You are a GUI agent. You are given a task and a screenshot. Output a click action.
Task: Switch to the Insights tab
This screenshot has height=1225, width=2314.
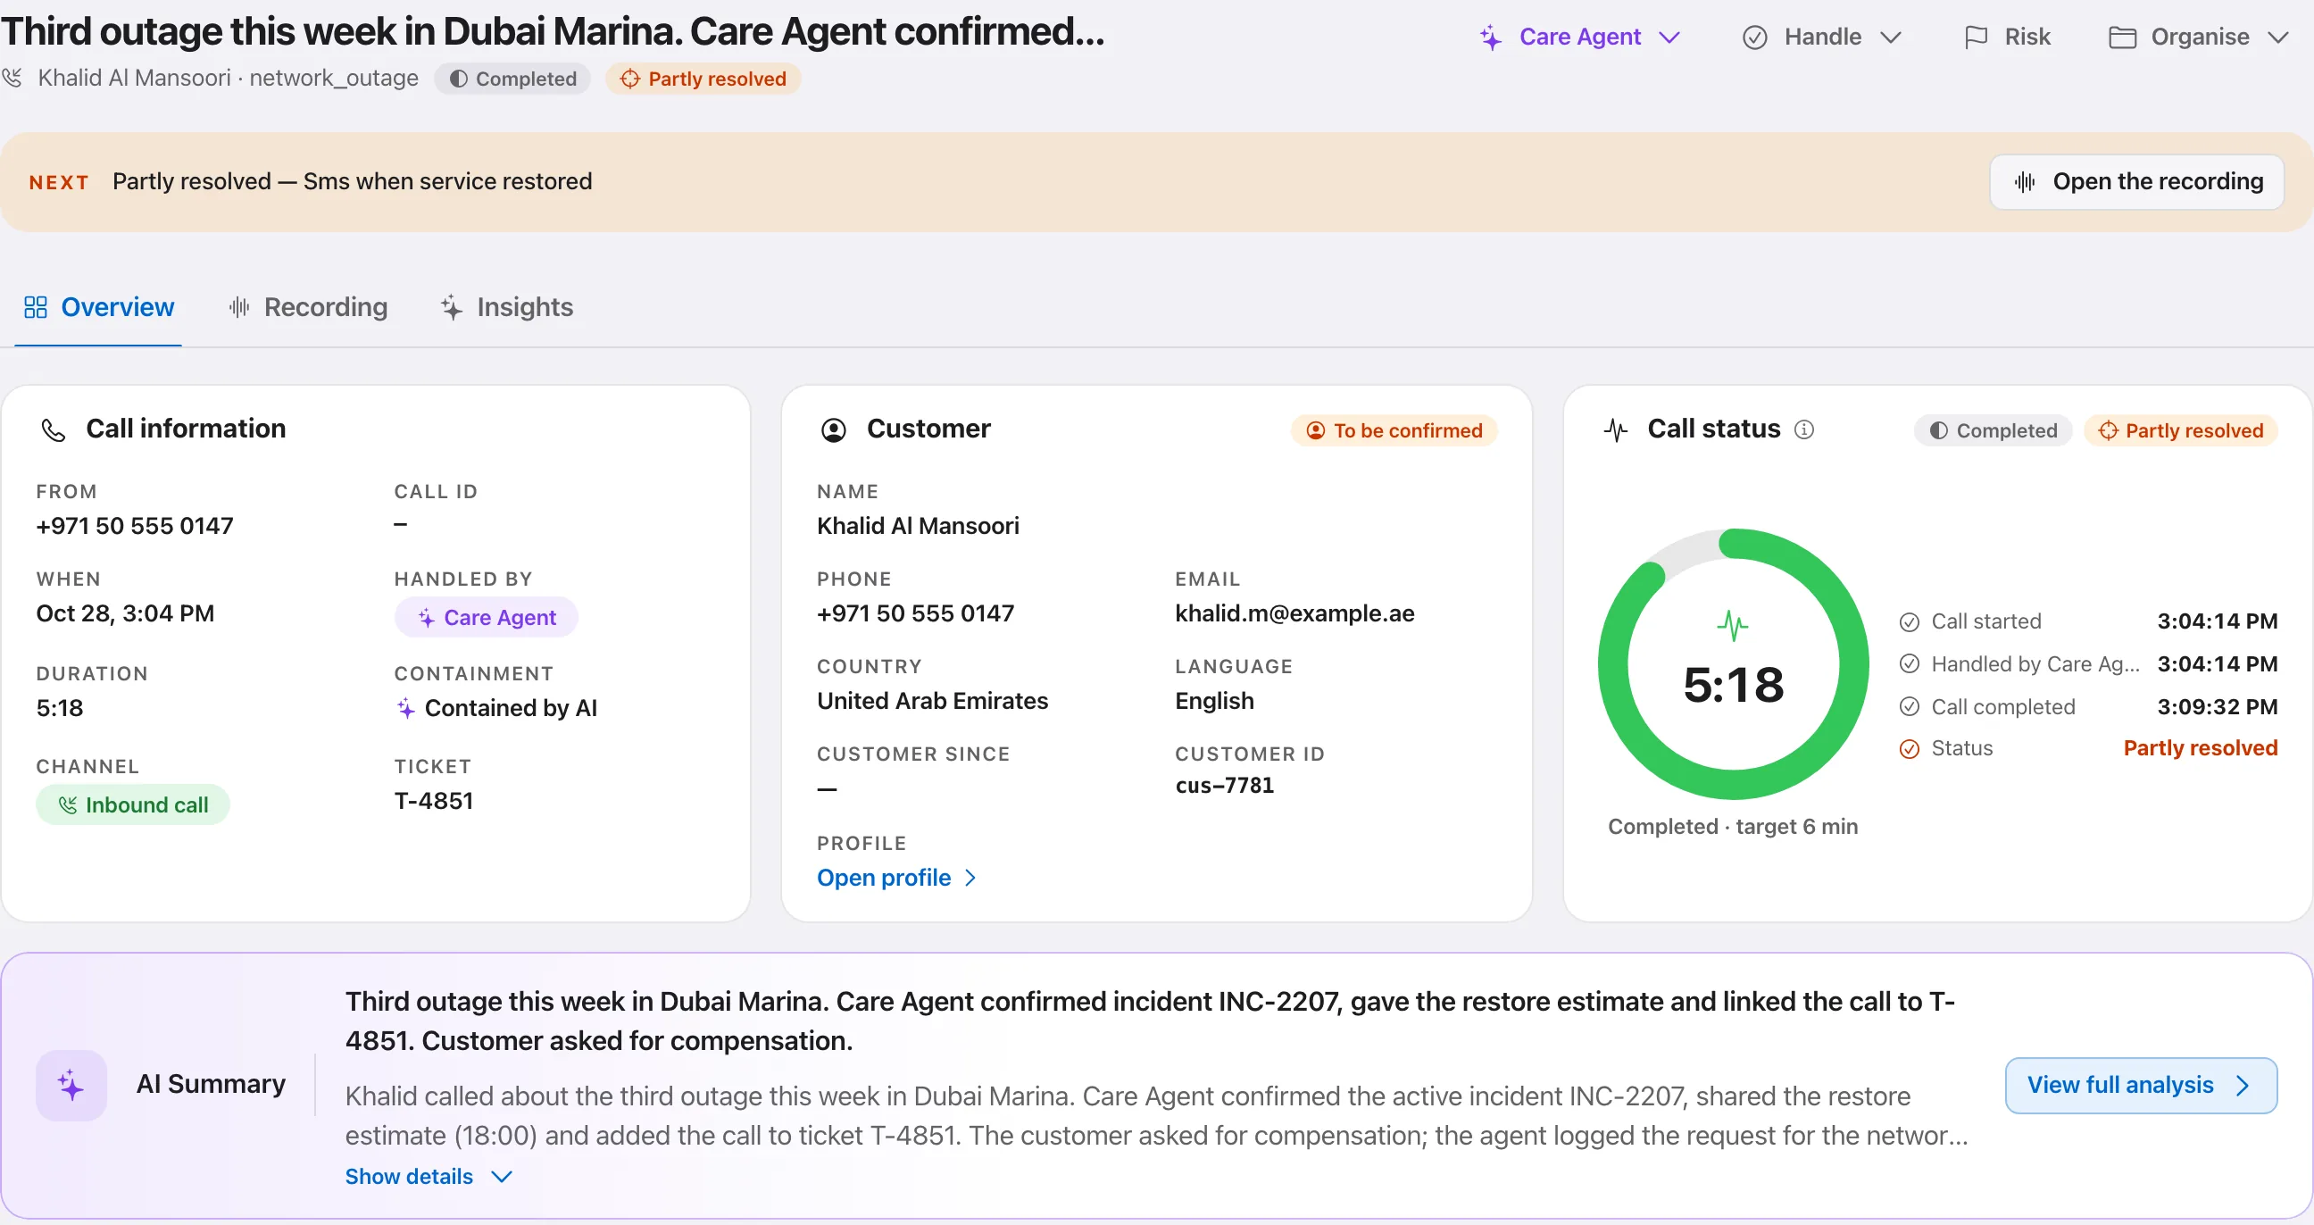[508, 307]
